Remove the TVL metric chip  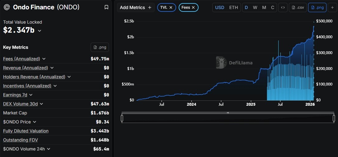[171, 7]
